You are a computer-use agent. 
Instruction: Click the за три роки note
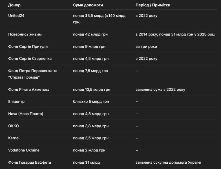146,47
